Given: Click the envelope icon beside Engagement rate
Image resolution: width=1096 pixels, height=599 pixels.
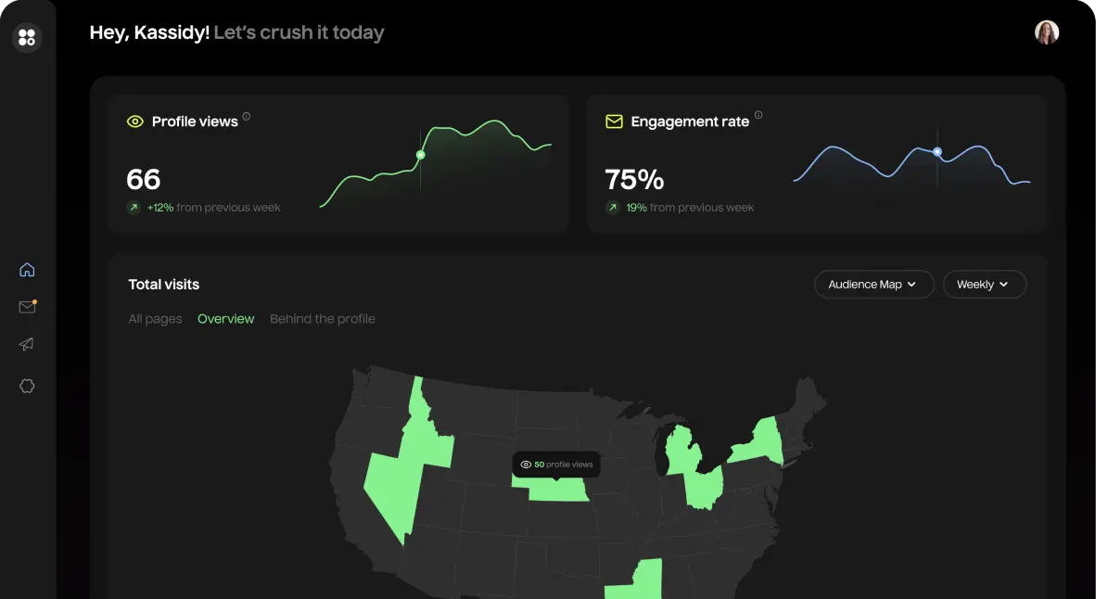Looking at the screenshot, I should tap(614, 121).
